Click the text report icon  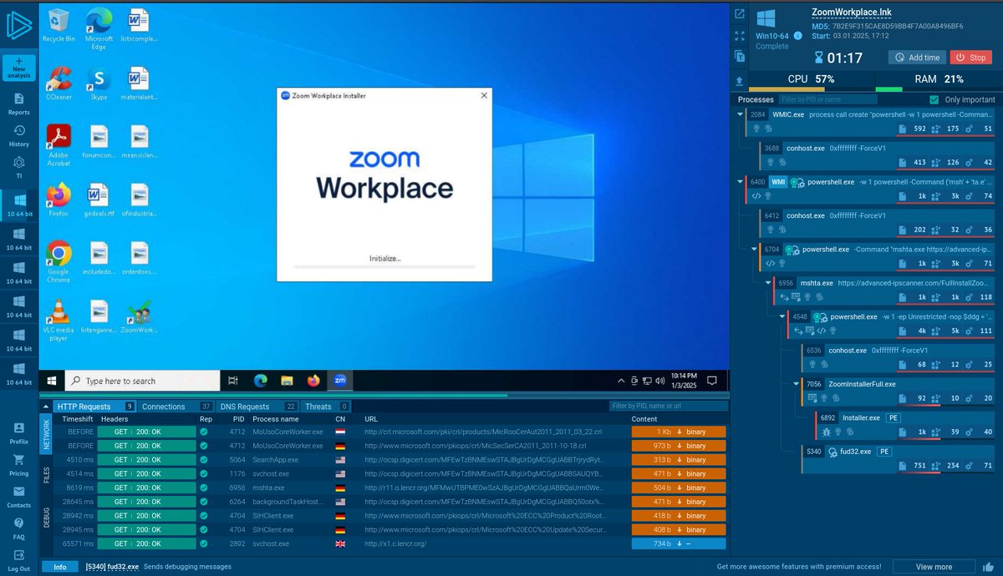tap(740, 56)
